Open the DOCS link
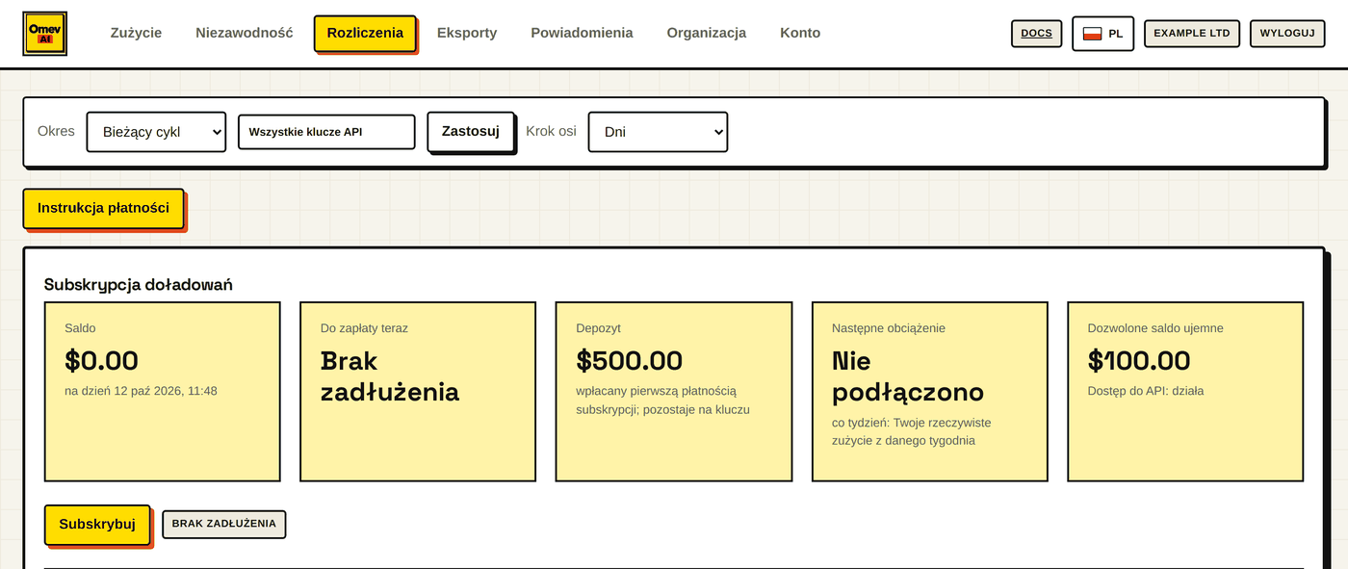This screenshot has width=1348, height=569. coord(1036,33)
